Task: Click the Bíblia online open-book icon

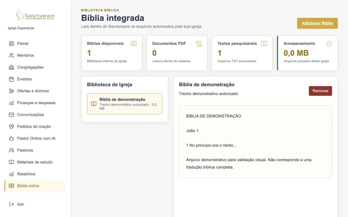Action: [11, 186]
